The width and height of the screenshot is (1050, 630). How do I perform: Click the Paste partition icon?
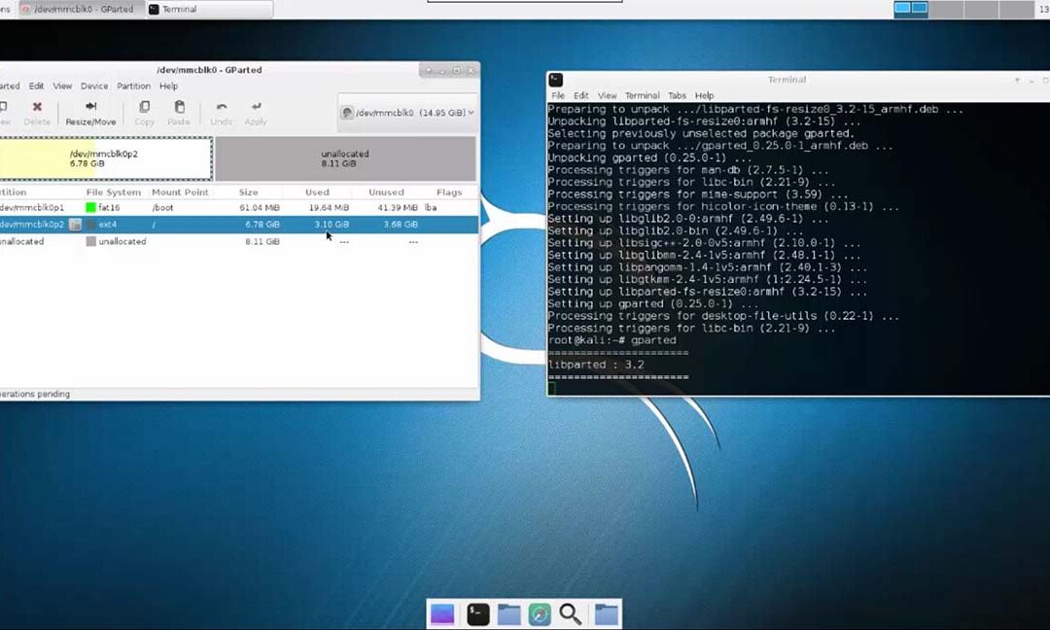pos(178,113)
